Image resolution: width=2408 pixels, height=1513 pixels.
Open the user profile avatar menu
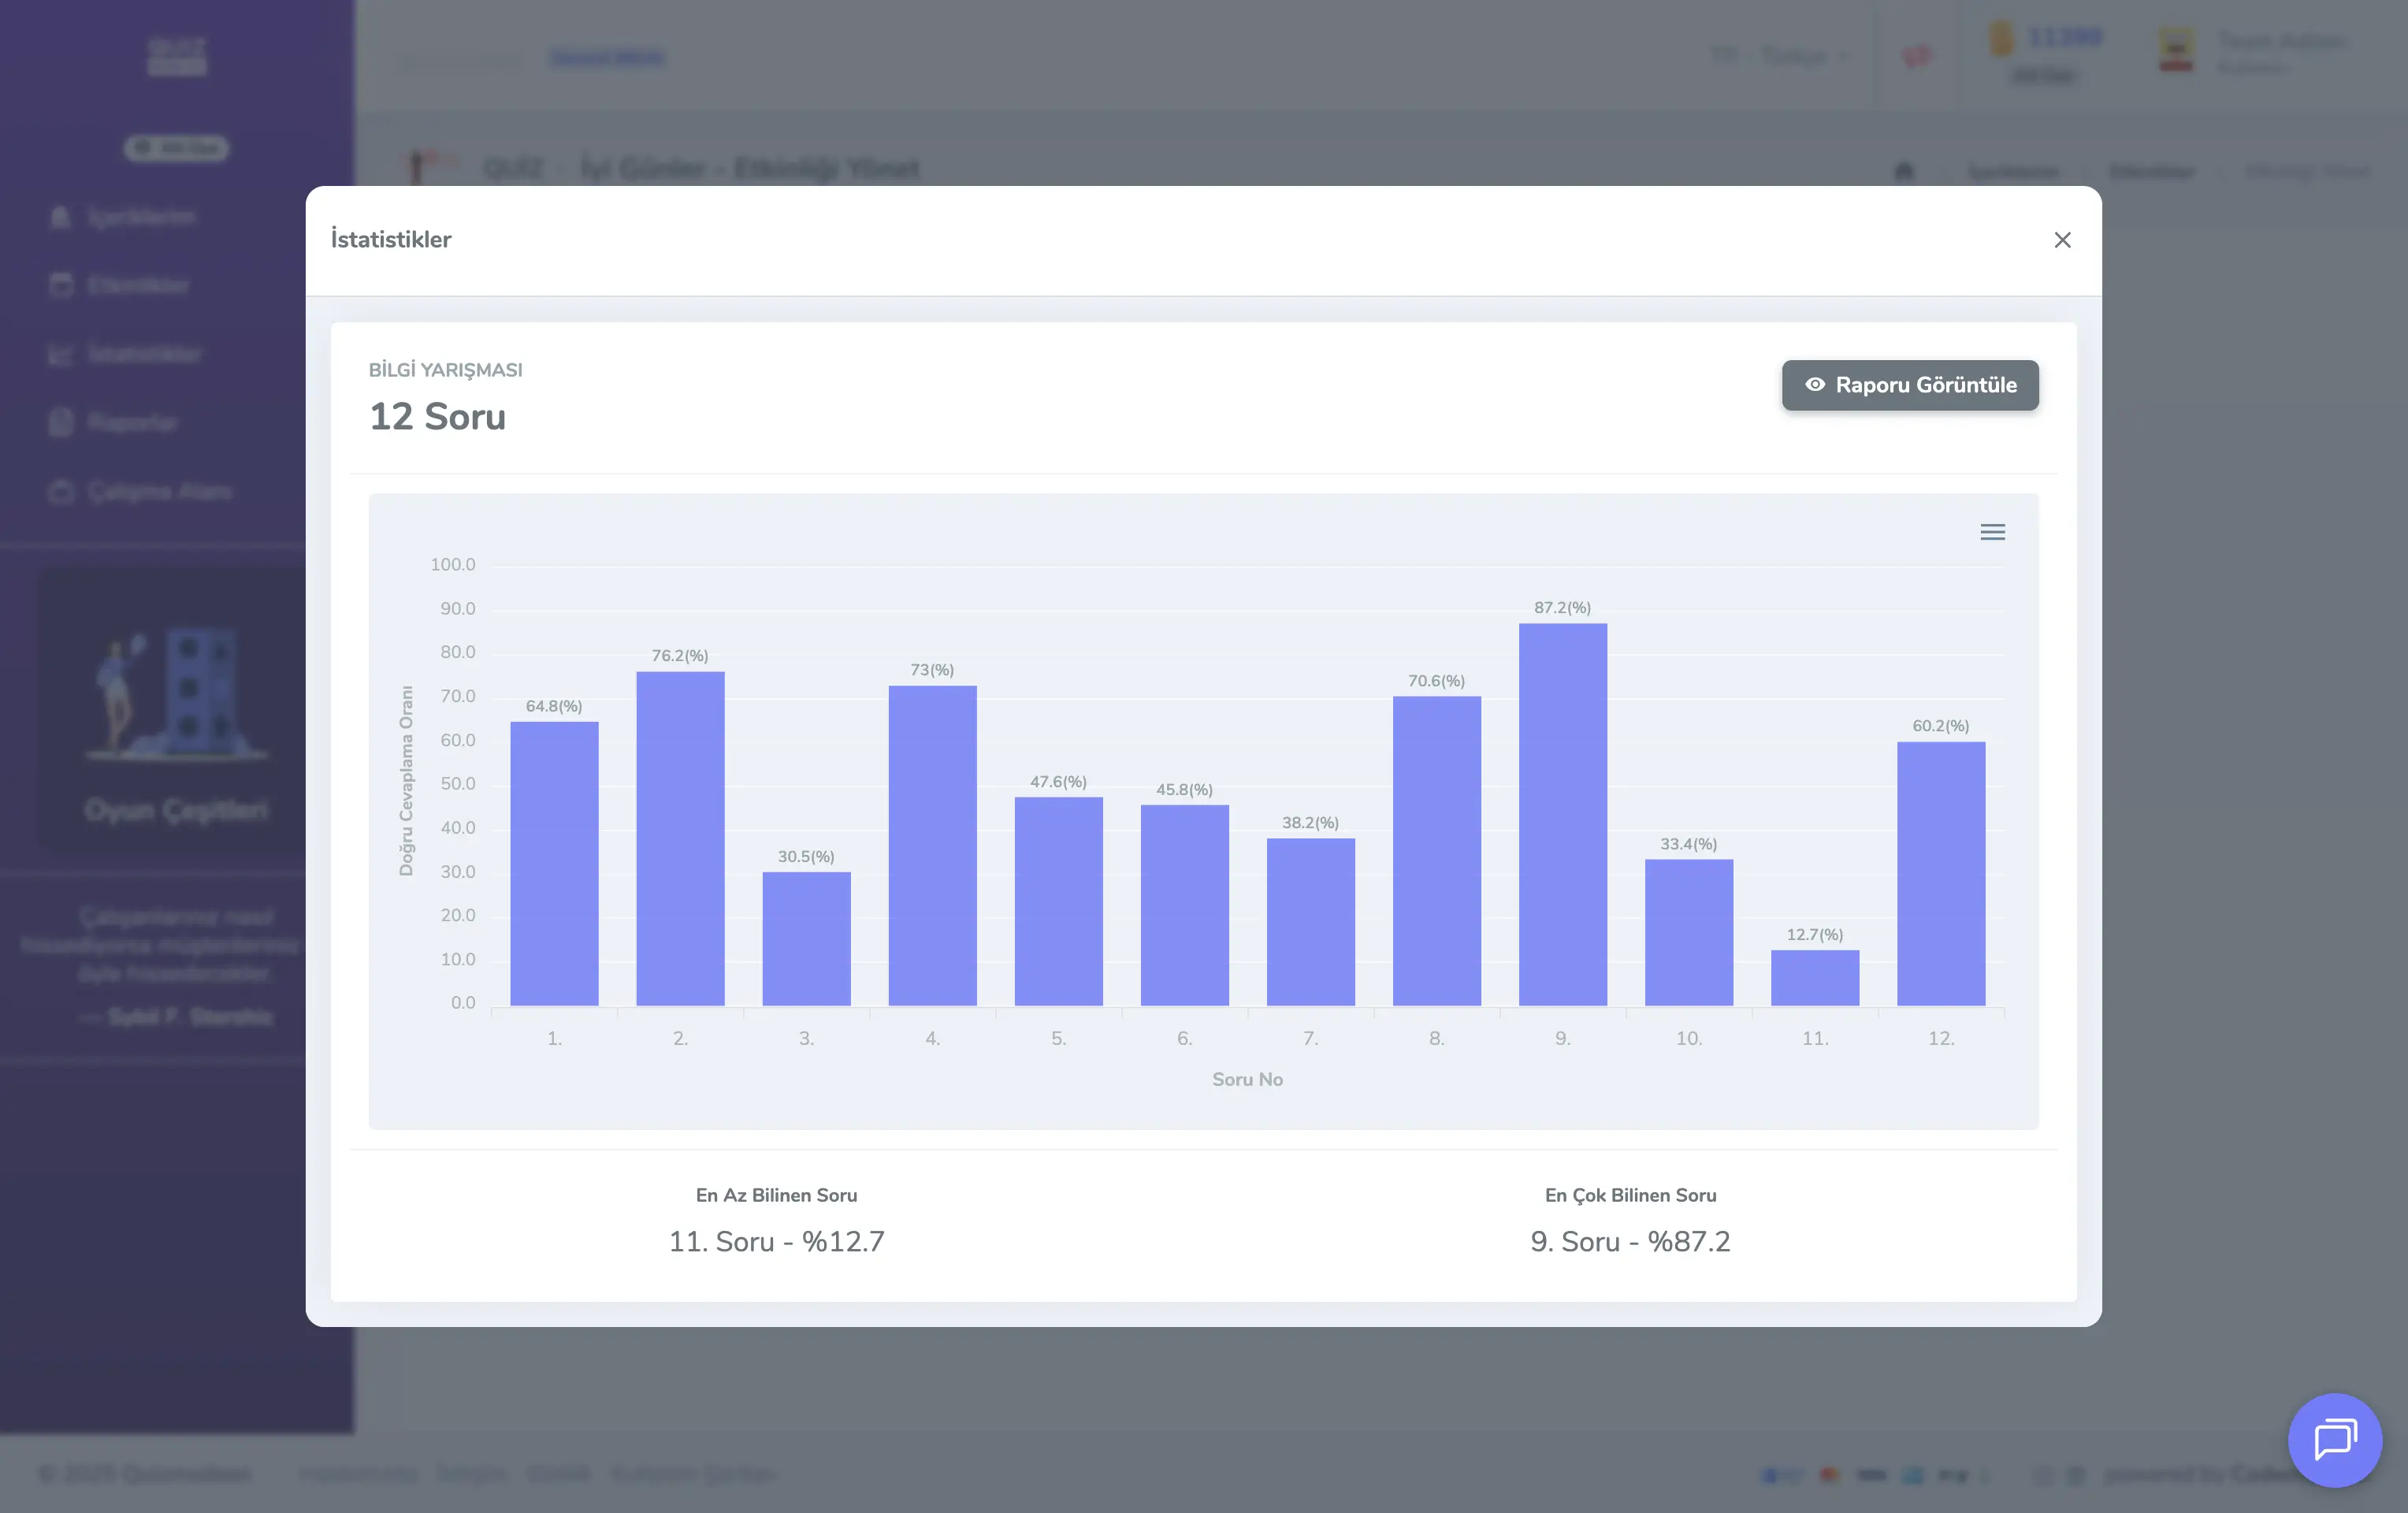(x=2176, y=50)
